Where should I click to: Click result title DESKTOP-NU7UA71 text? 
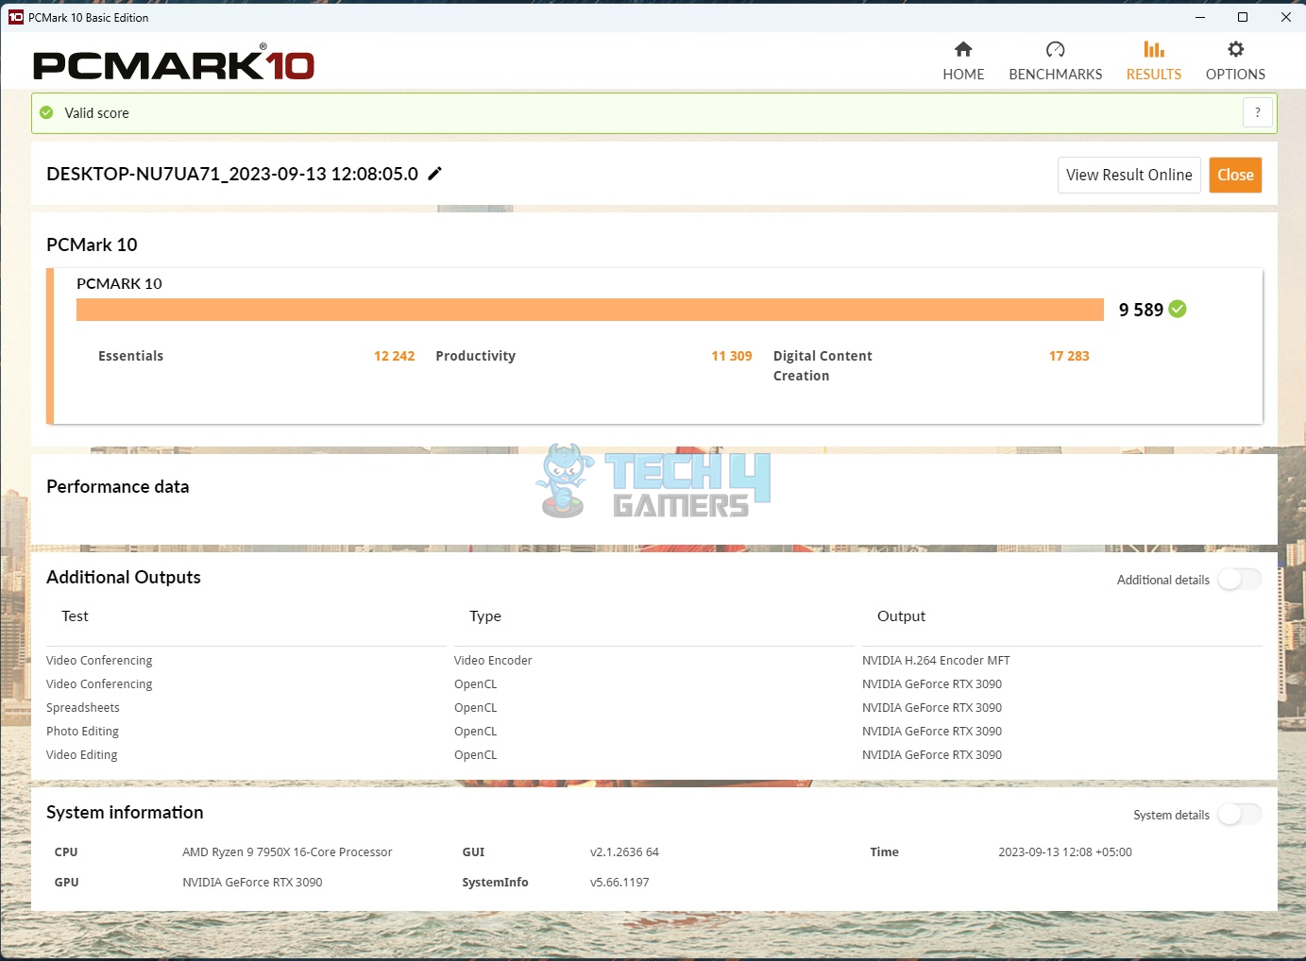pos(232,174)
